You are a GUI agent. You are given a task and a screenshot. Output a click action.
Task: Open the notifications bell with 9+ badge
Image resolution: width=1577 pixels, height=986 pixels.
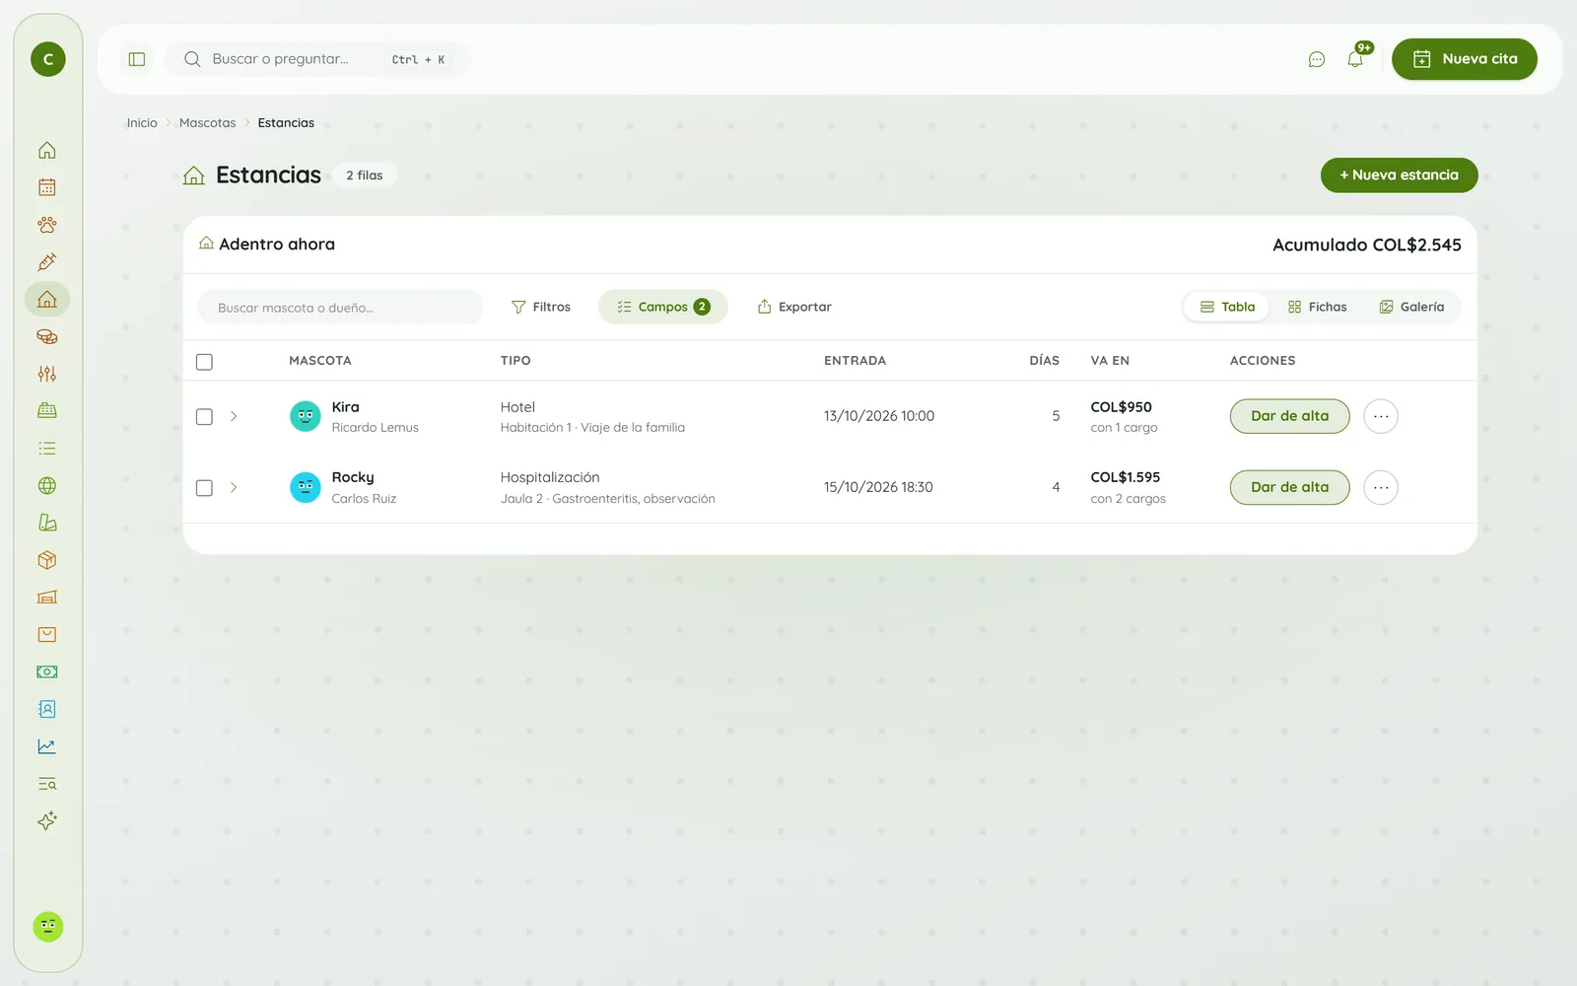point(1356,58)
